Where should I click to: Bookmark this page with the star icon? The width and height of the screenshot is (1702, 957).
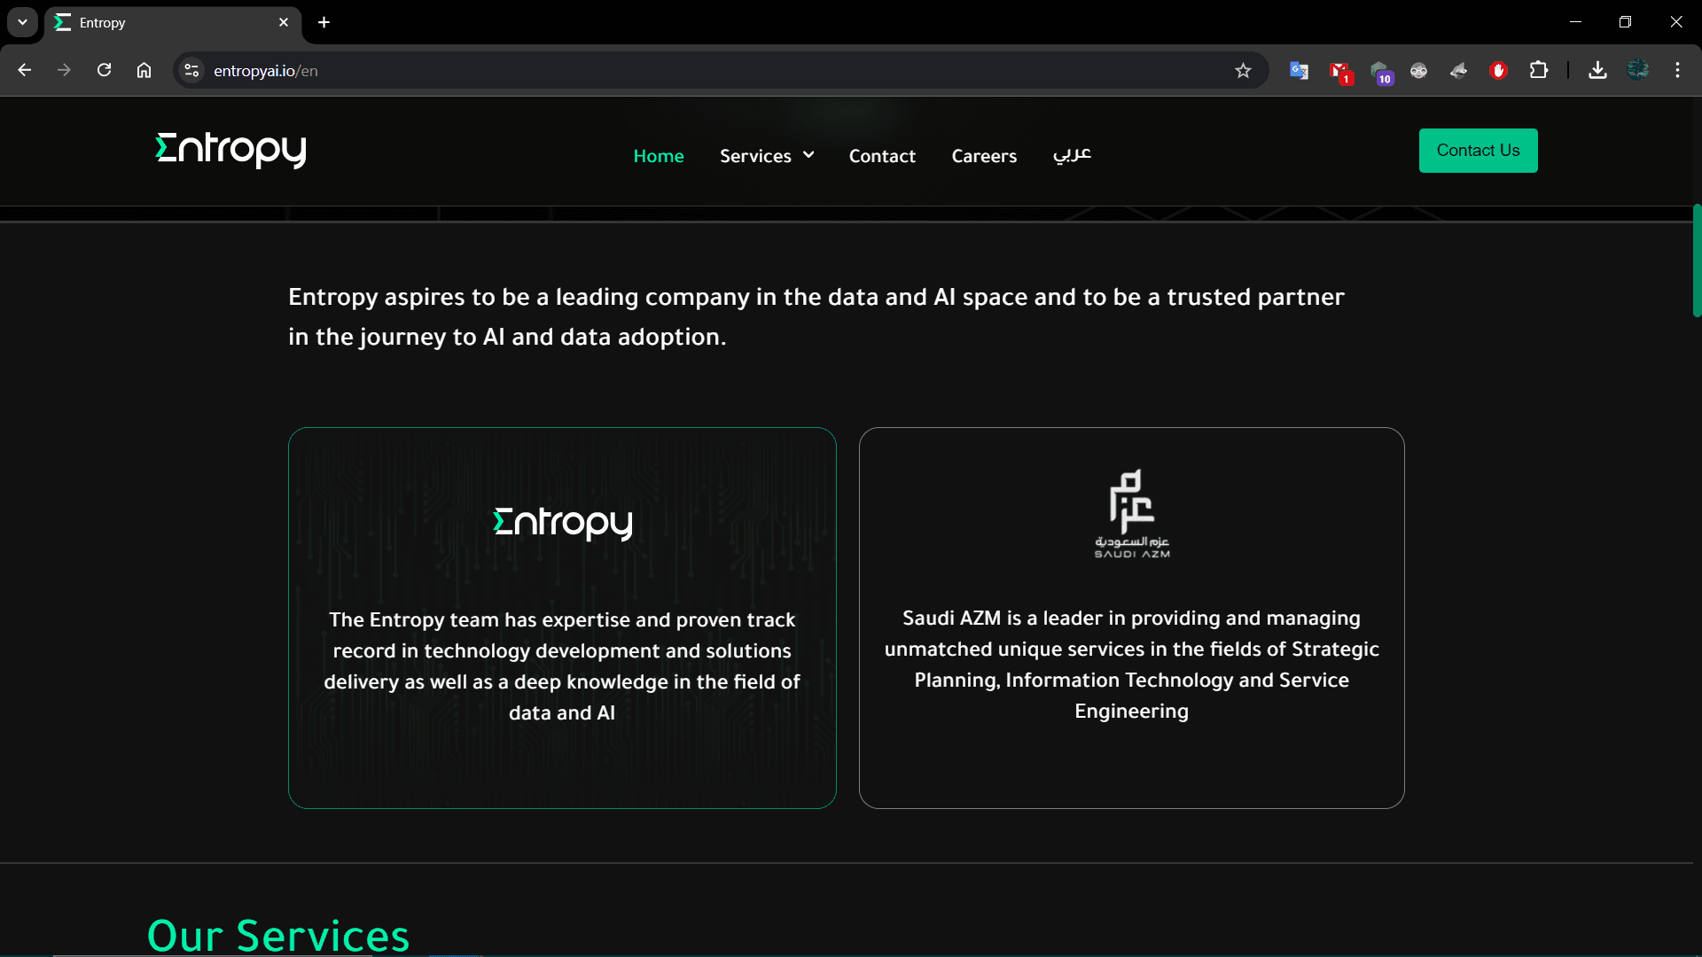pos(1243,70)
